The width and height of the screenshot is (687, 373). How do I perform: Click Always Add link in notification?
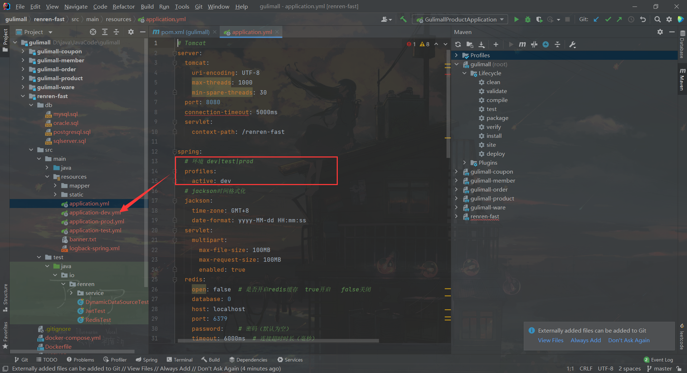pyautogui.click(x=585, y=340)
